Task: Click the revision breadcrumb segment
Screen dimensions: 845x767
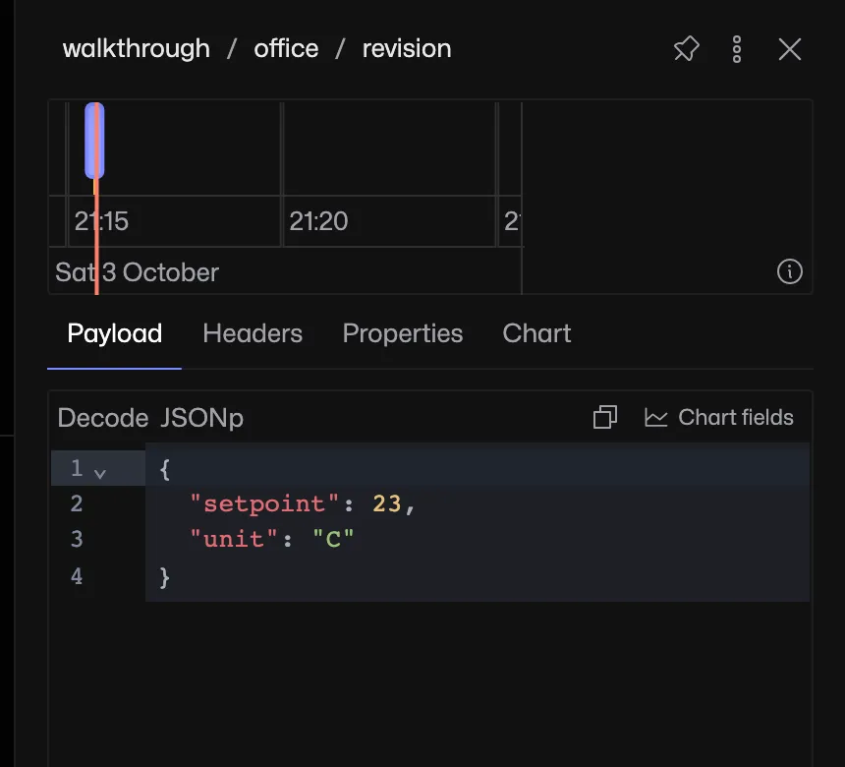Action: [407, 49]
